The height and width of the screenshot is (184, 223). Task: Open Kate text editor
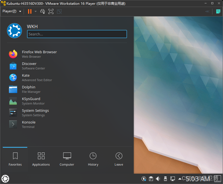[37, 78]
